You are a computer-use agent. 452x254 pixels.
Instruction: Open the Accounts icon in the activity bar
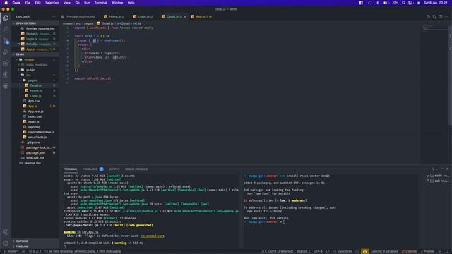pos(6,232)
